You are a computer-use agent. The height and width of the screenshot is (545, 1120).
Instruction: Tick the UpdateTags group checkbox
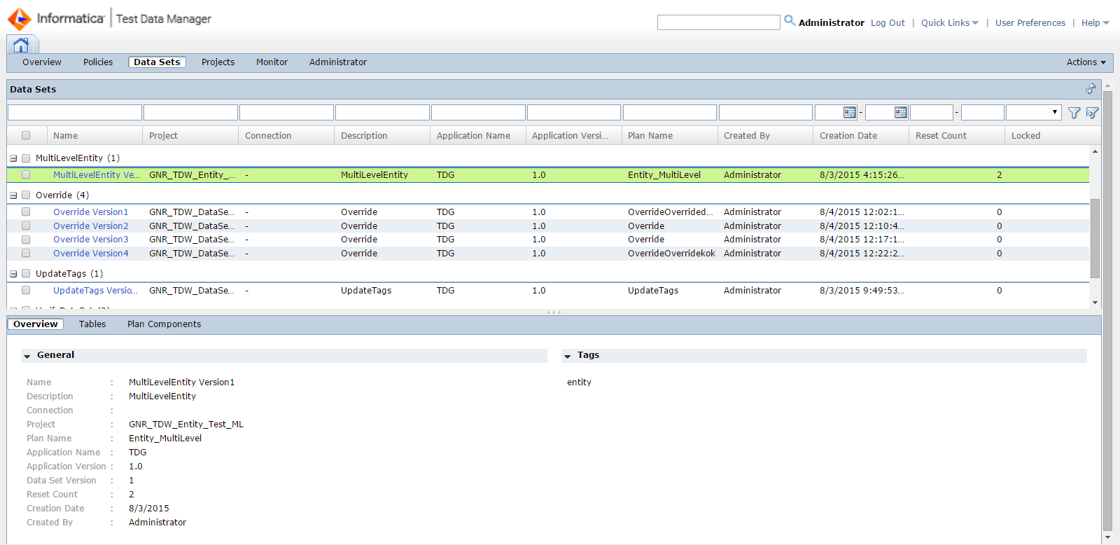[x=26, y=274]
